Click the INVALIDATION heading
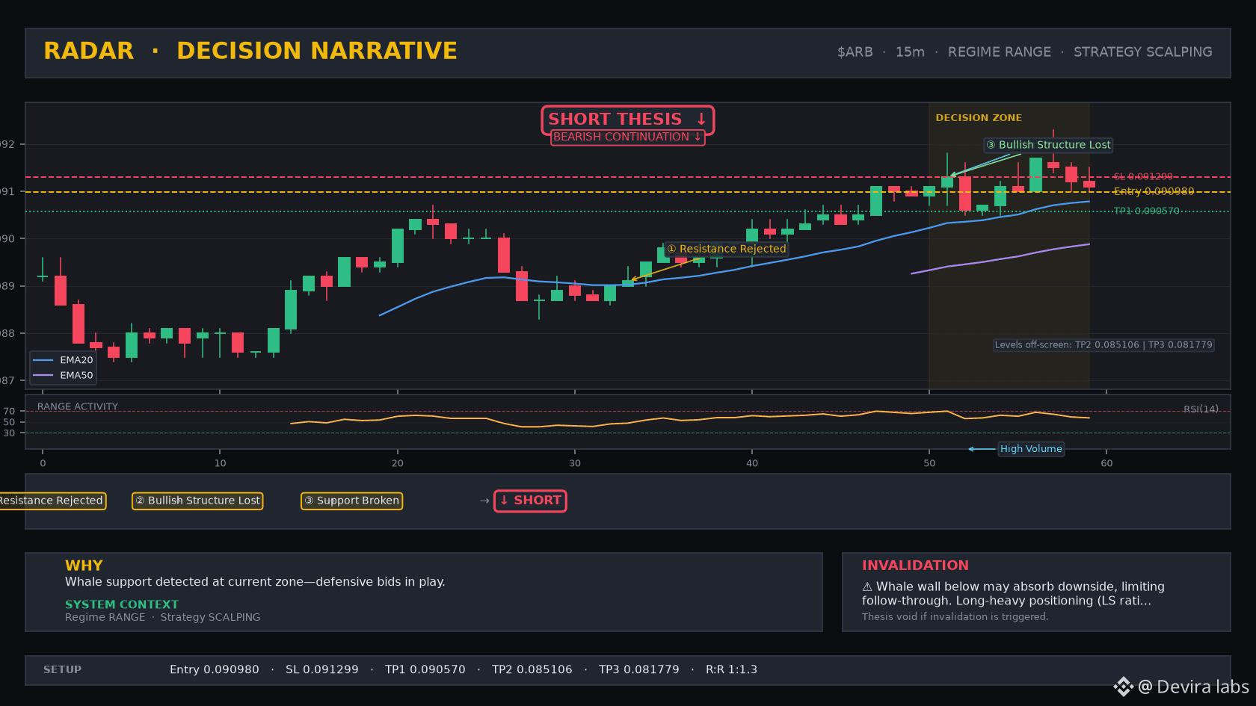1256x706 pixels. (915, 566)
